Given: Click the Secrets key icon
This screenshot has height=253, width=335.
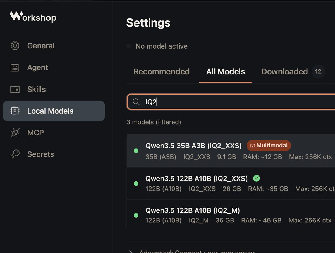Looking at the screenshot, I should coord(15,154).
